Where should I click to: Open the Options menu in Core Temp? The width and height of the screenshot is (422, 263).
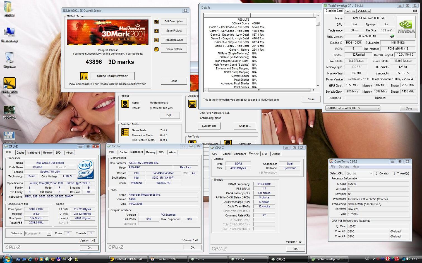(x=344, y=167)
